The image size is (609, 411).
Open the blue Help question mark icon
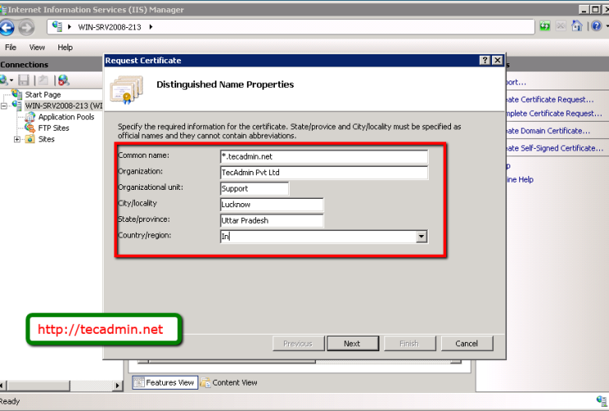[595, 27]
